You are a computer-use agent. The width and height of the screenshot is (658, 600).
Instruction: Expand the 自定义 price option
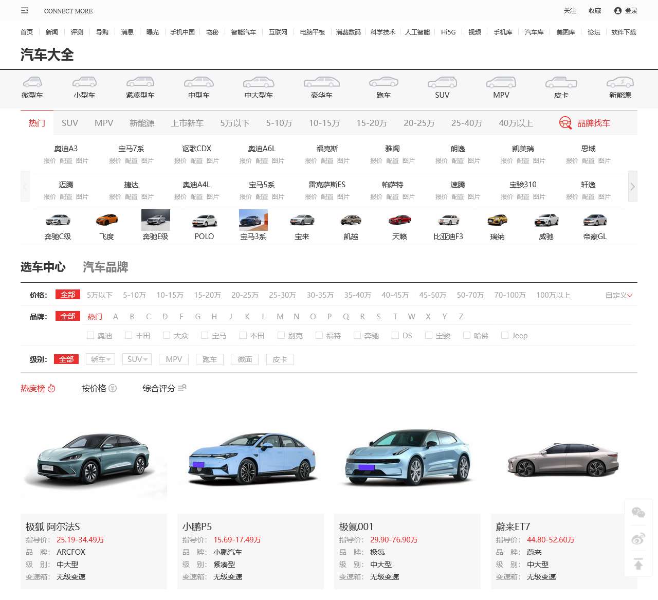[619, 295]
